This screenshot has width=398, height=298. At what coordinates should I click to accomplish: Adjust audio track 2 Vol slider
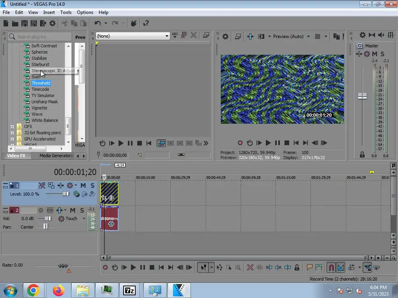tap(48, 218)
